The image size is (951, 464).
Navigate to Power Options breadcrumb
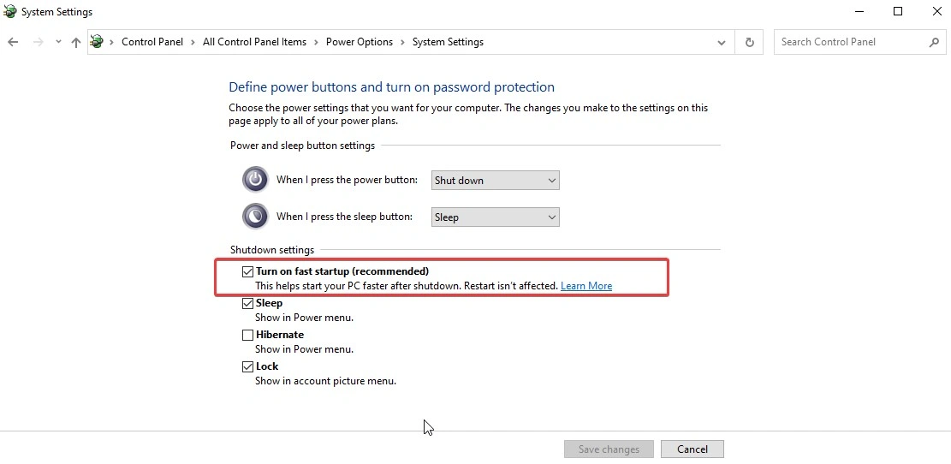359,42
